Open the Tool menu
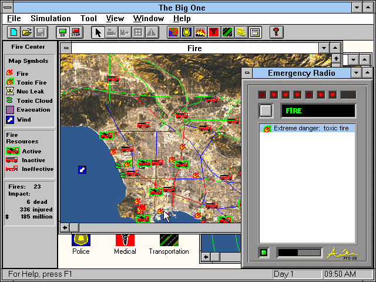 pyautogui.click(x=89, y=18)
